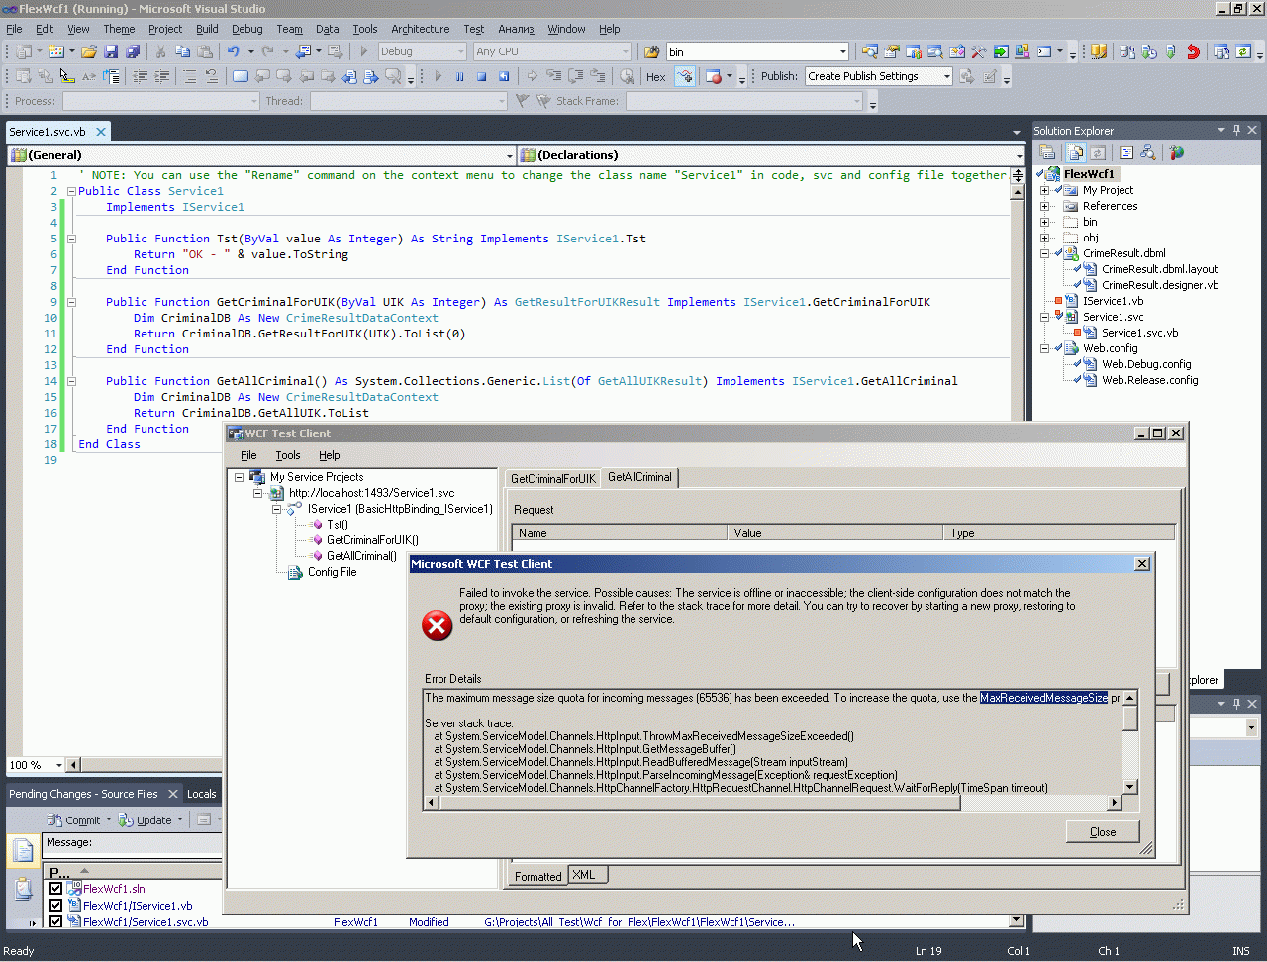Click the Open File folder icon
Viewport: 1267px width, 962px height.
click(x=89, y=51)
